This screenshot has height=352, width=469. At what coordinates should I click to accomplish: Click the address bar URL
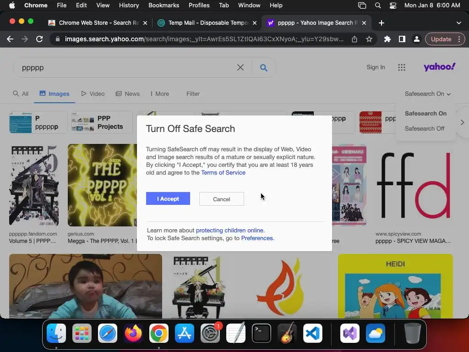coord(204,39)
